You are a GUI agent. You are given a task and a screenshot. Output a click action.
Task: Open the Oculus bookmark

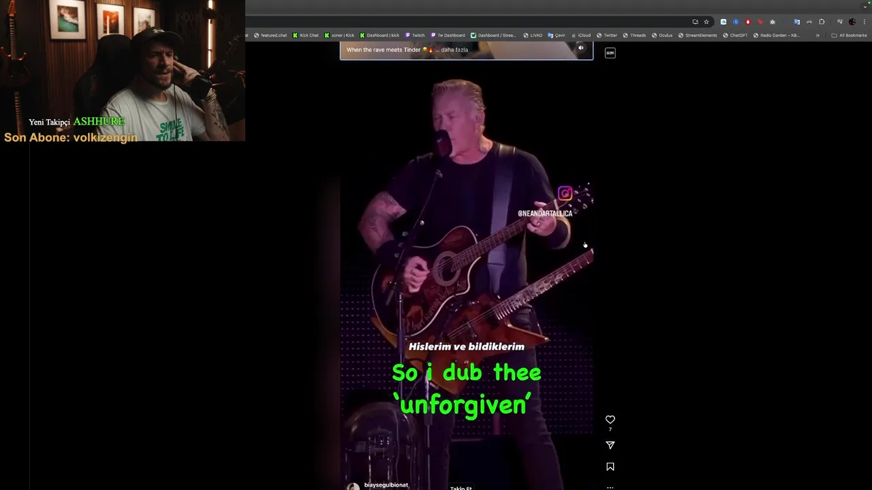662,35
